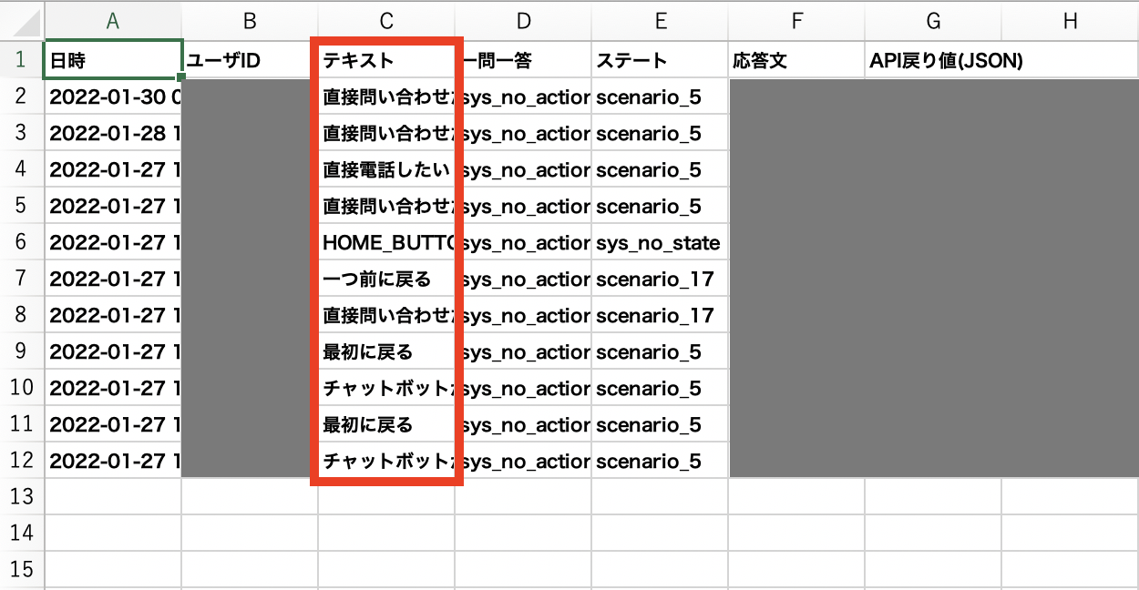This screenshot has height=590, width=1139.
Task: Select row 7 header number
Action: 22,279
